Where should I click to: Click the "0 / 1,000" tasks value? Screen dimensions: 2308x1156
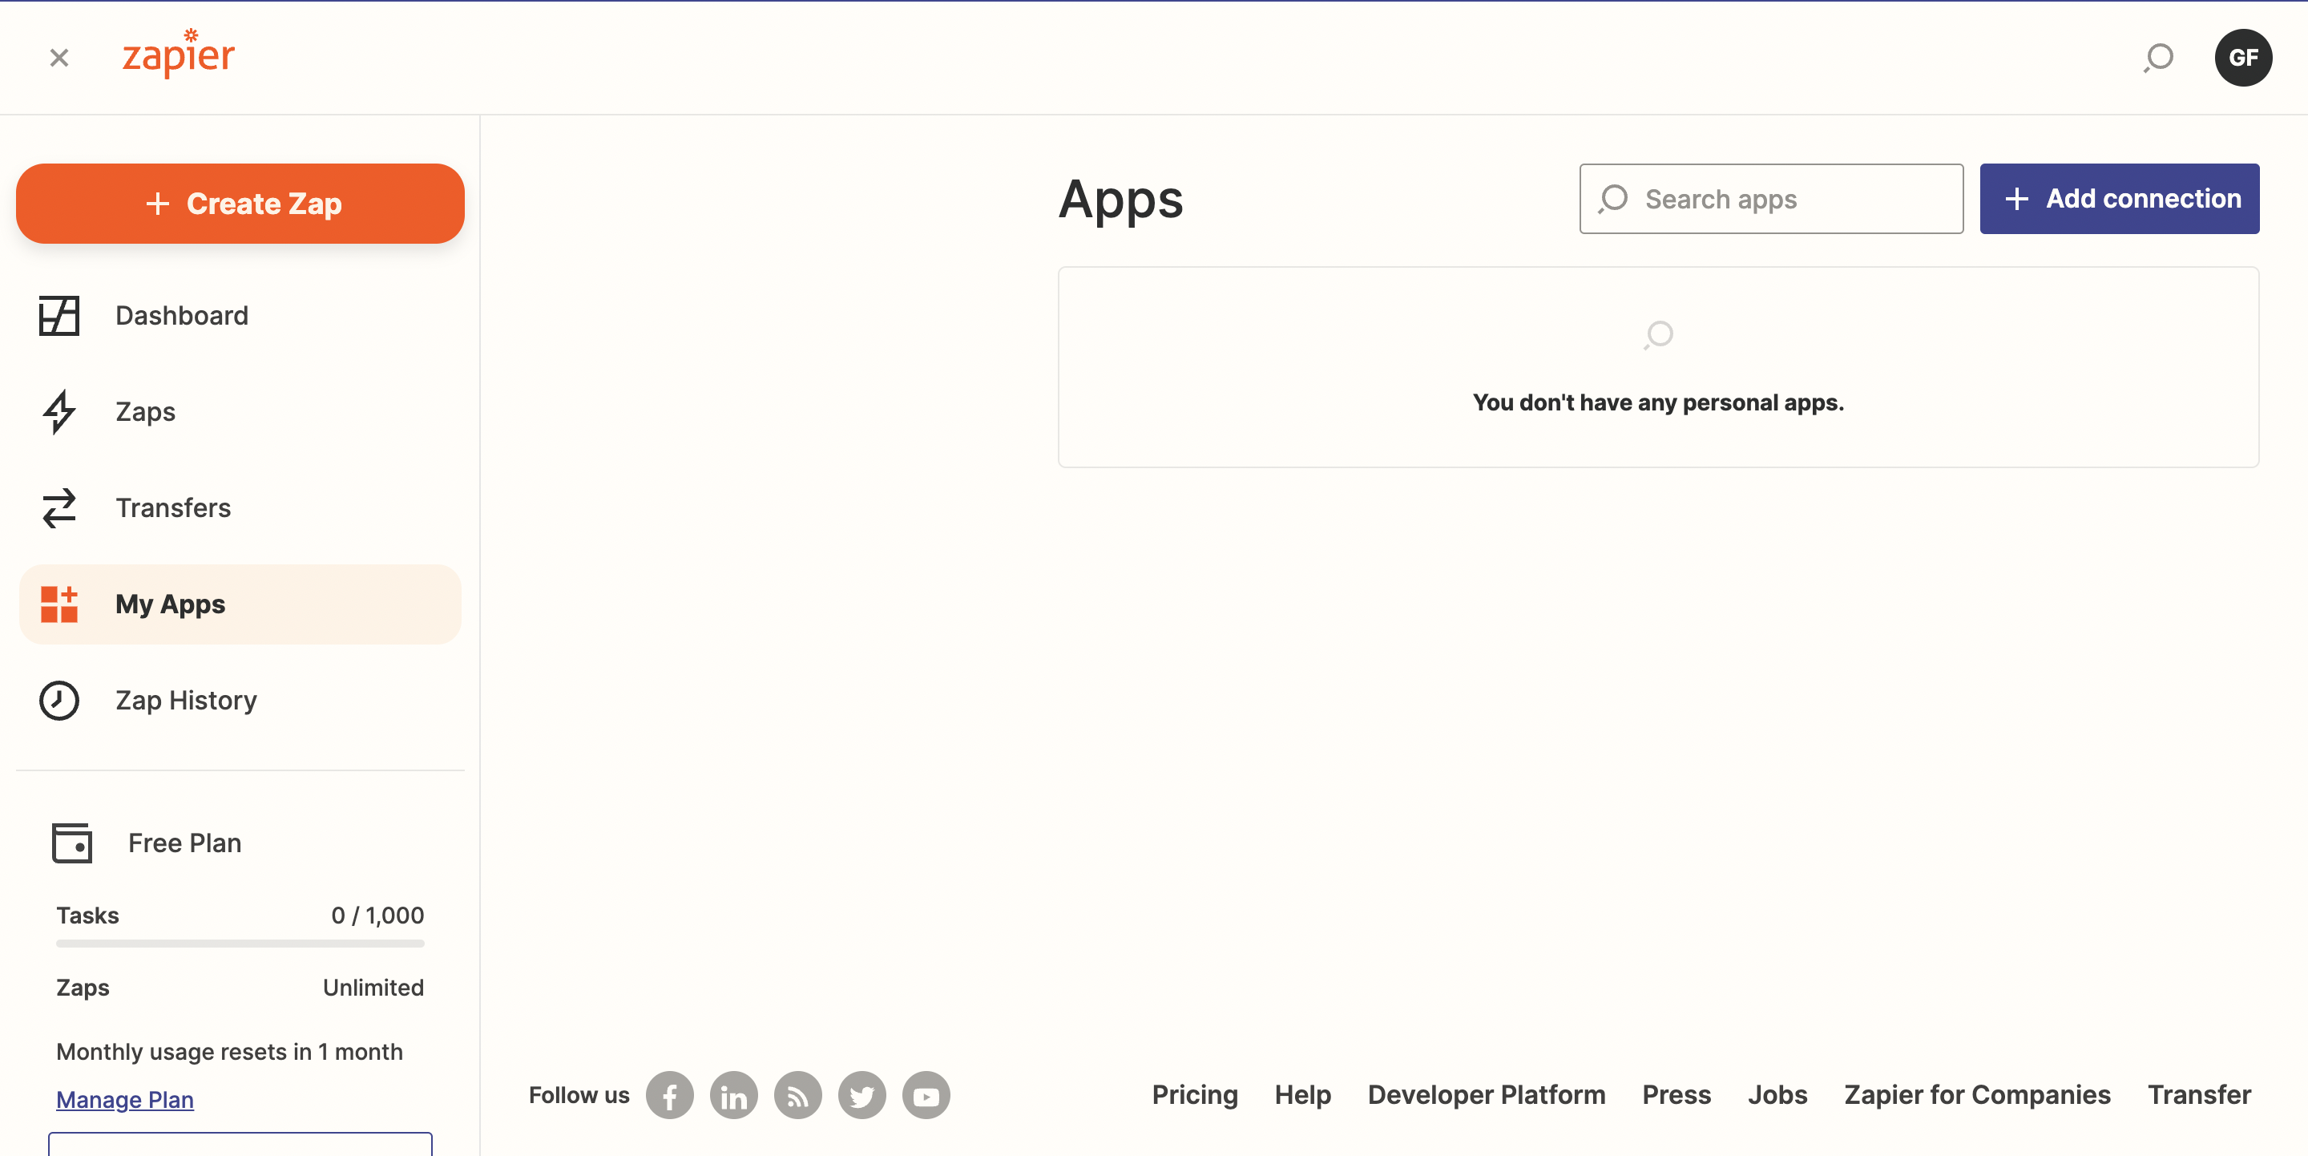click(377, 915)
